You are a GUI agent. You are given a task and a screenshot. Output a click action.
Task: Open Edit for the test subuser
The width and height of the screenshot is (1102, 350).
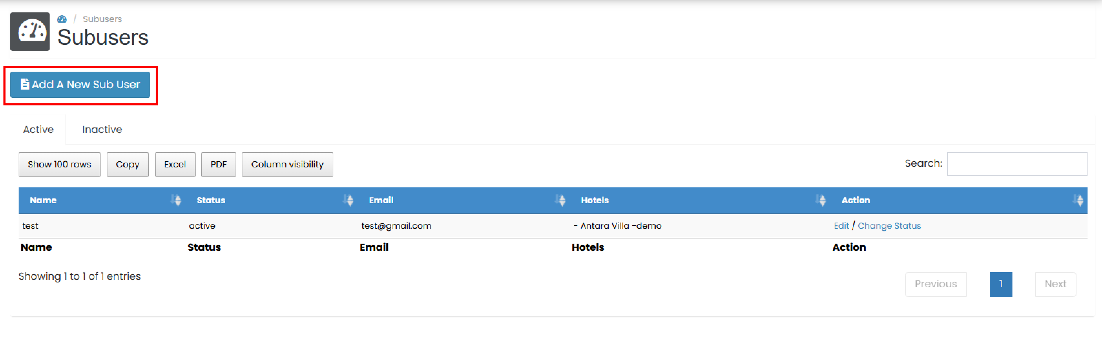coord(841,226)
